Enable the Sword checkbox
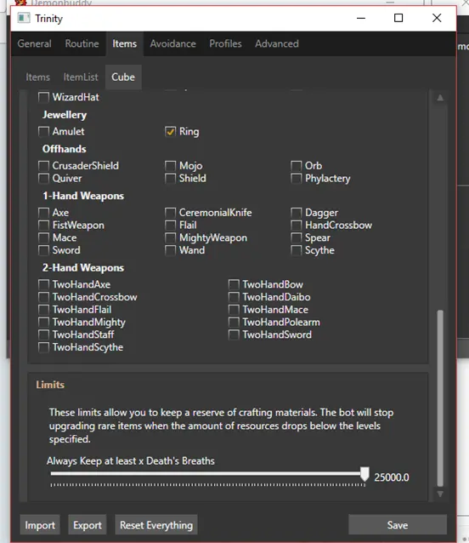This screenshot has width=469, height=543. coord(43,250)
